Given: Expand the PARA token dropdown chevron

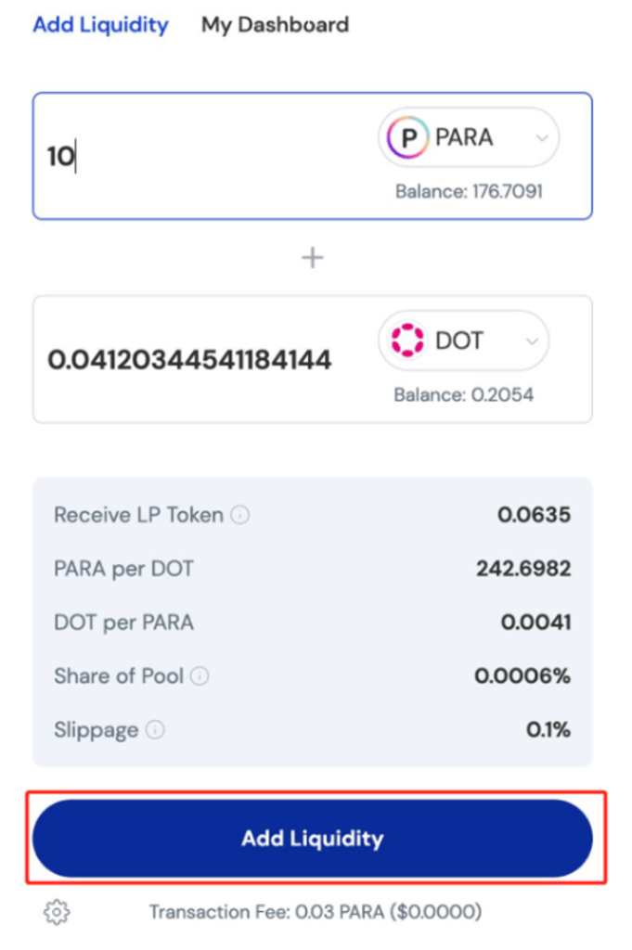Looking at the screenshot, I should click(x=541, y=138).
